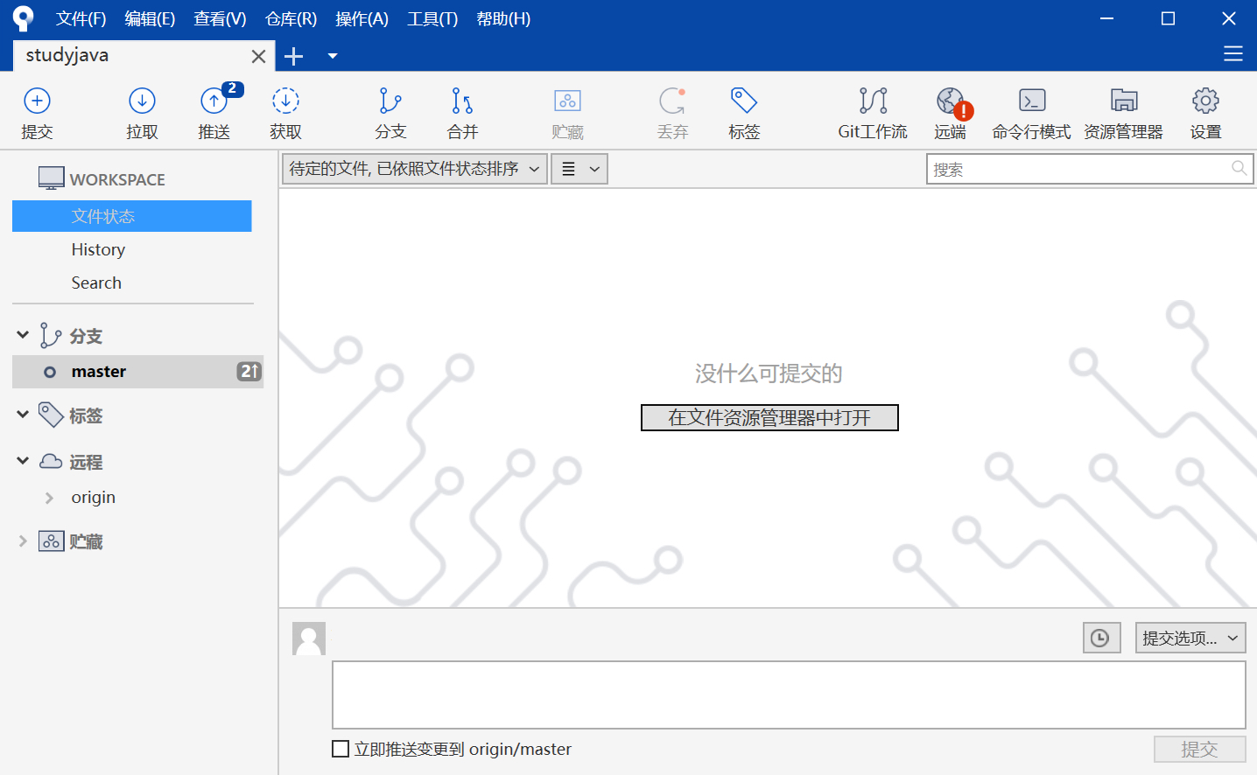Open the 提交选项... dropdown
This screenshot has width=1257, height=775.
pos(1190,638)
